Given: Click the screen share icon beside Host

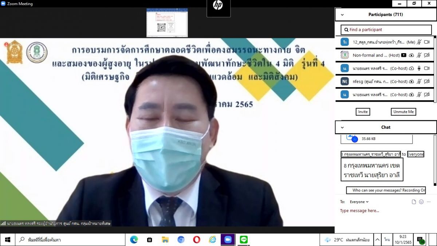Looking at the screenshot, I should (x=403, y=55).
